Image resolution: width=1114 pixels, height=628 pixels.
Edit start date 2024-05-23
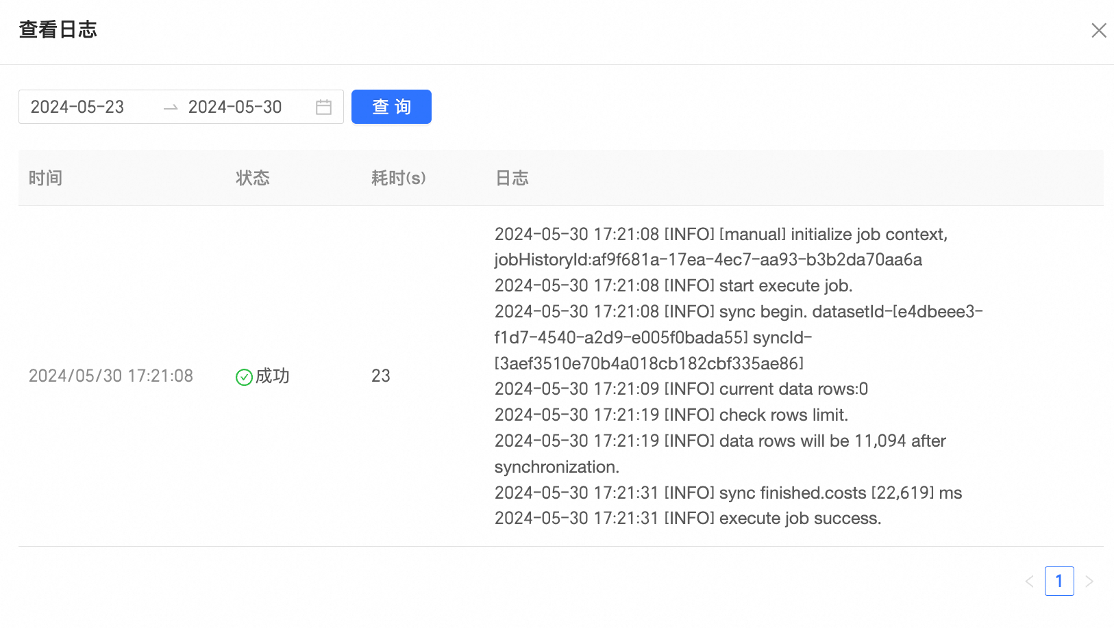tap(77, 107)
